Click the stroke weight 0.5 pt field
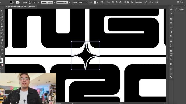This screenshot has height=104, width=186. click(x=34, y=2)
